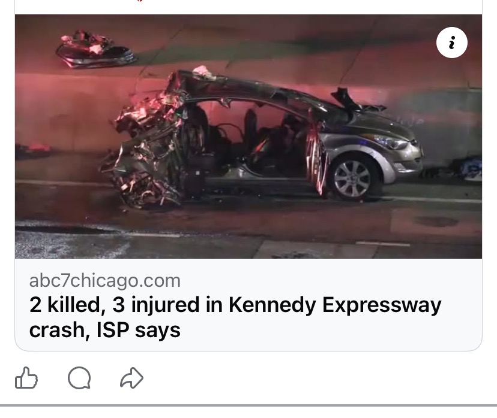Click the circular info "i" icon

point(451,43)
